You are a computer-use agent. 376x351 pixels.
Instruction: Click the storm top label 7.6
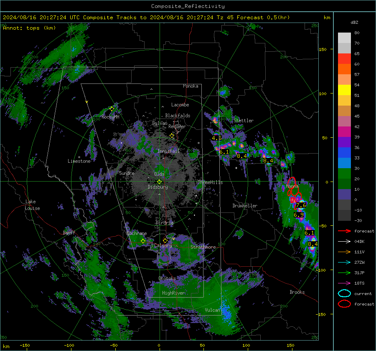tap(301, 205)
